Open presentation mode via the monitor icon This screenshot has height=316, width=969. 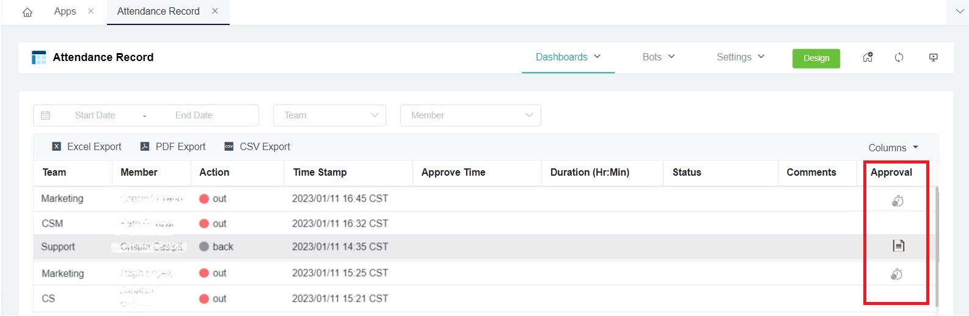pos(933,57)
